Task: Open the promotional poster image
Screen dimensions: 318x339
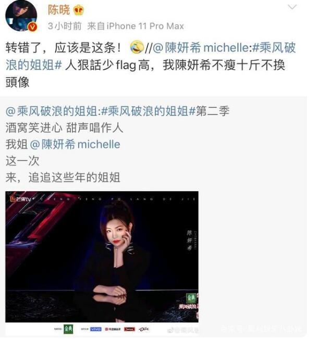Action: 102,257
